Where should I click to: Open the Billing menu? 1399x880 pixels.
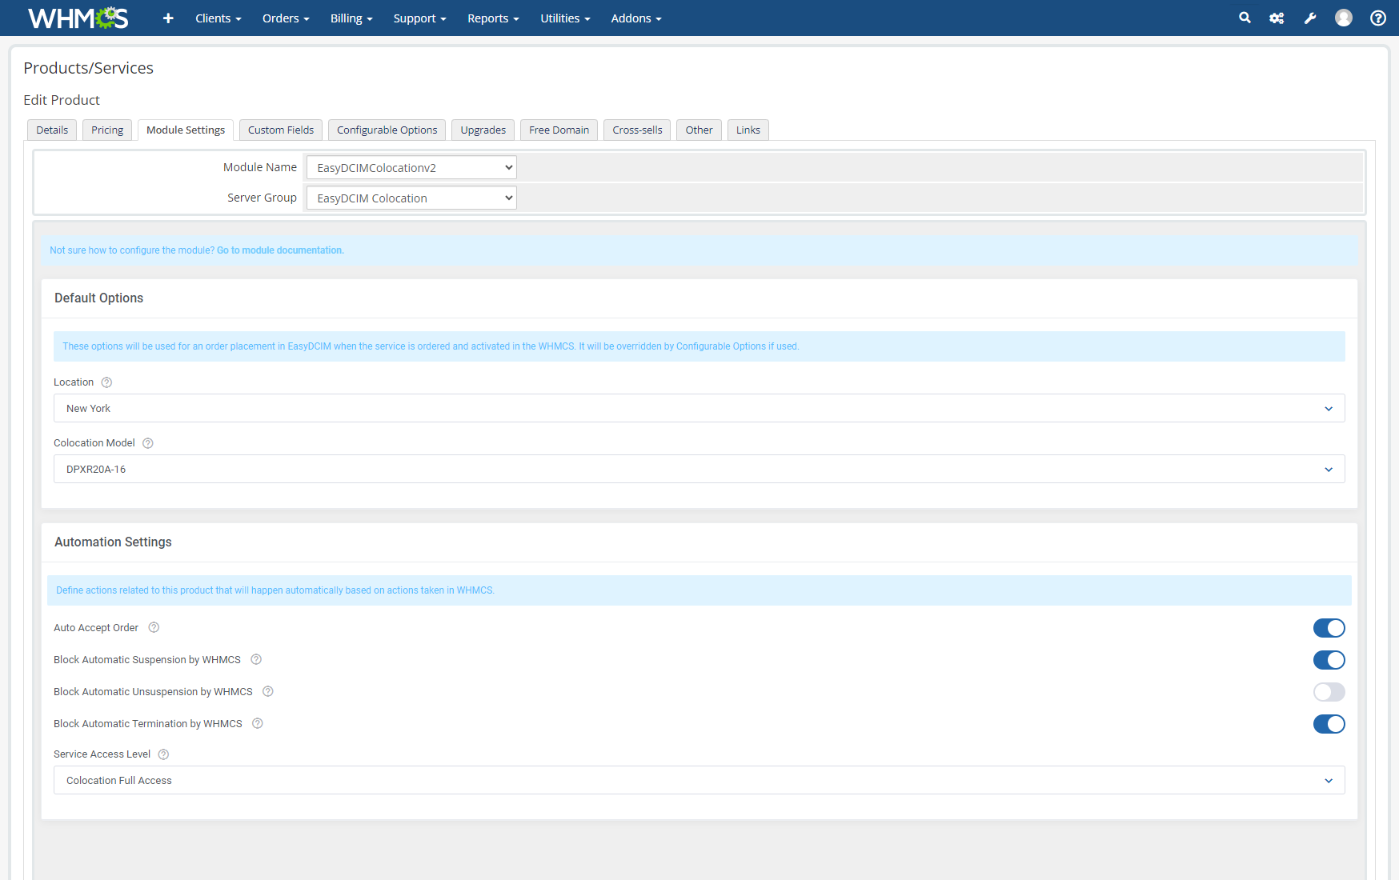tap(351, 18)
